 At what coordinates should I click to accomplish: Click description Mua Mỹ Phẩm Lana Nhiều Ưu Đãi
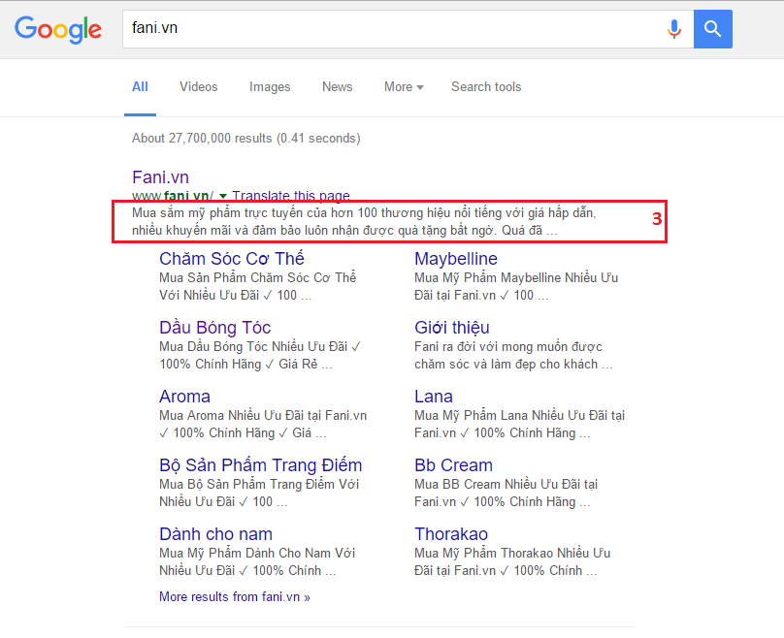point(519,424)
